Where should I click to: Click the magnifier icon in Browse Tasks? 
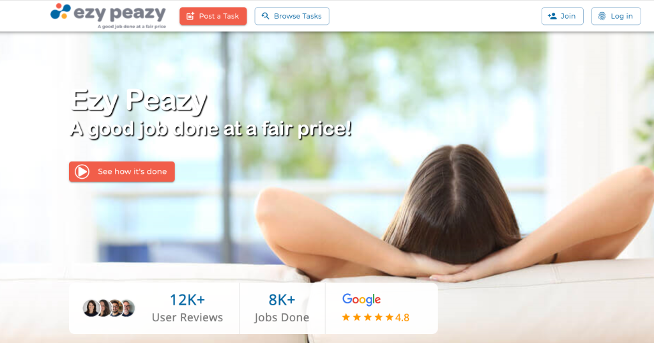pyautogui.click(x=265, y=16)
